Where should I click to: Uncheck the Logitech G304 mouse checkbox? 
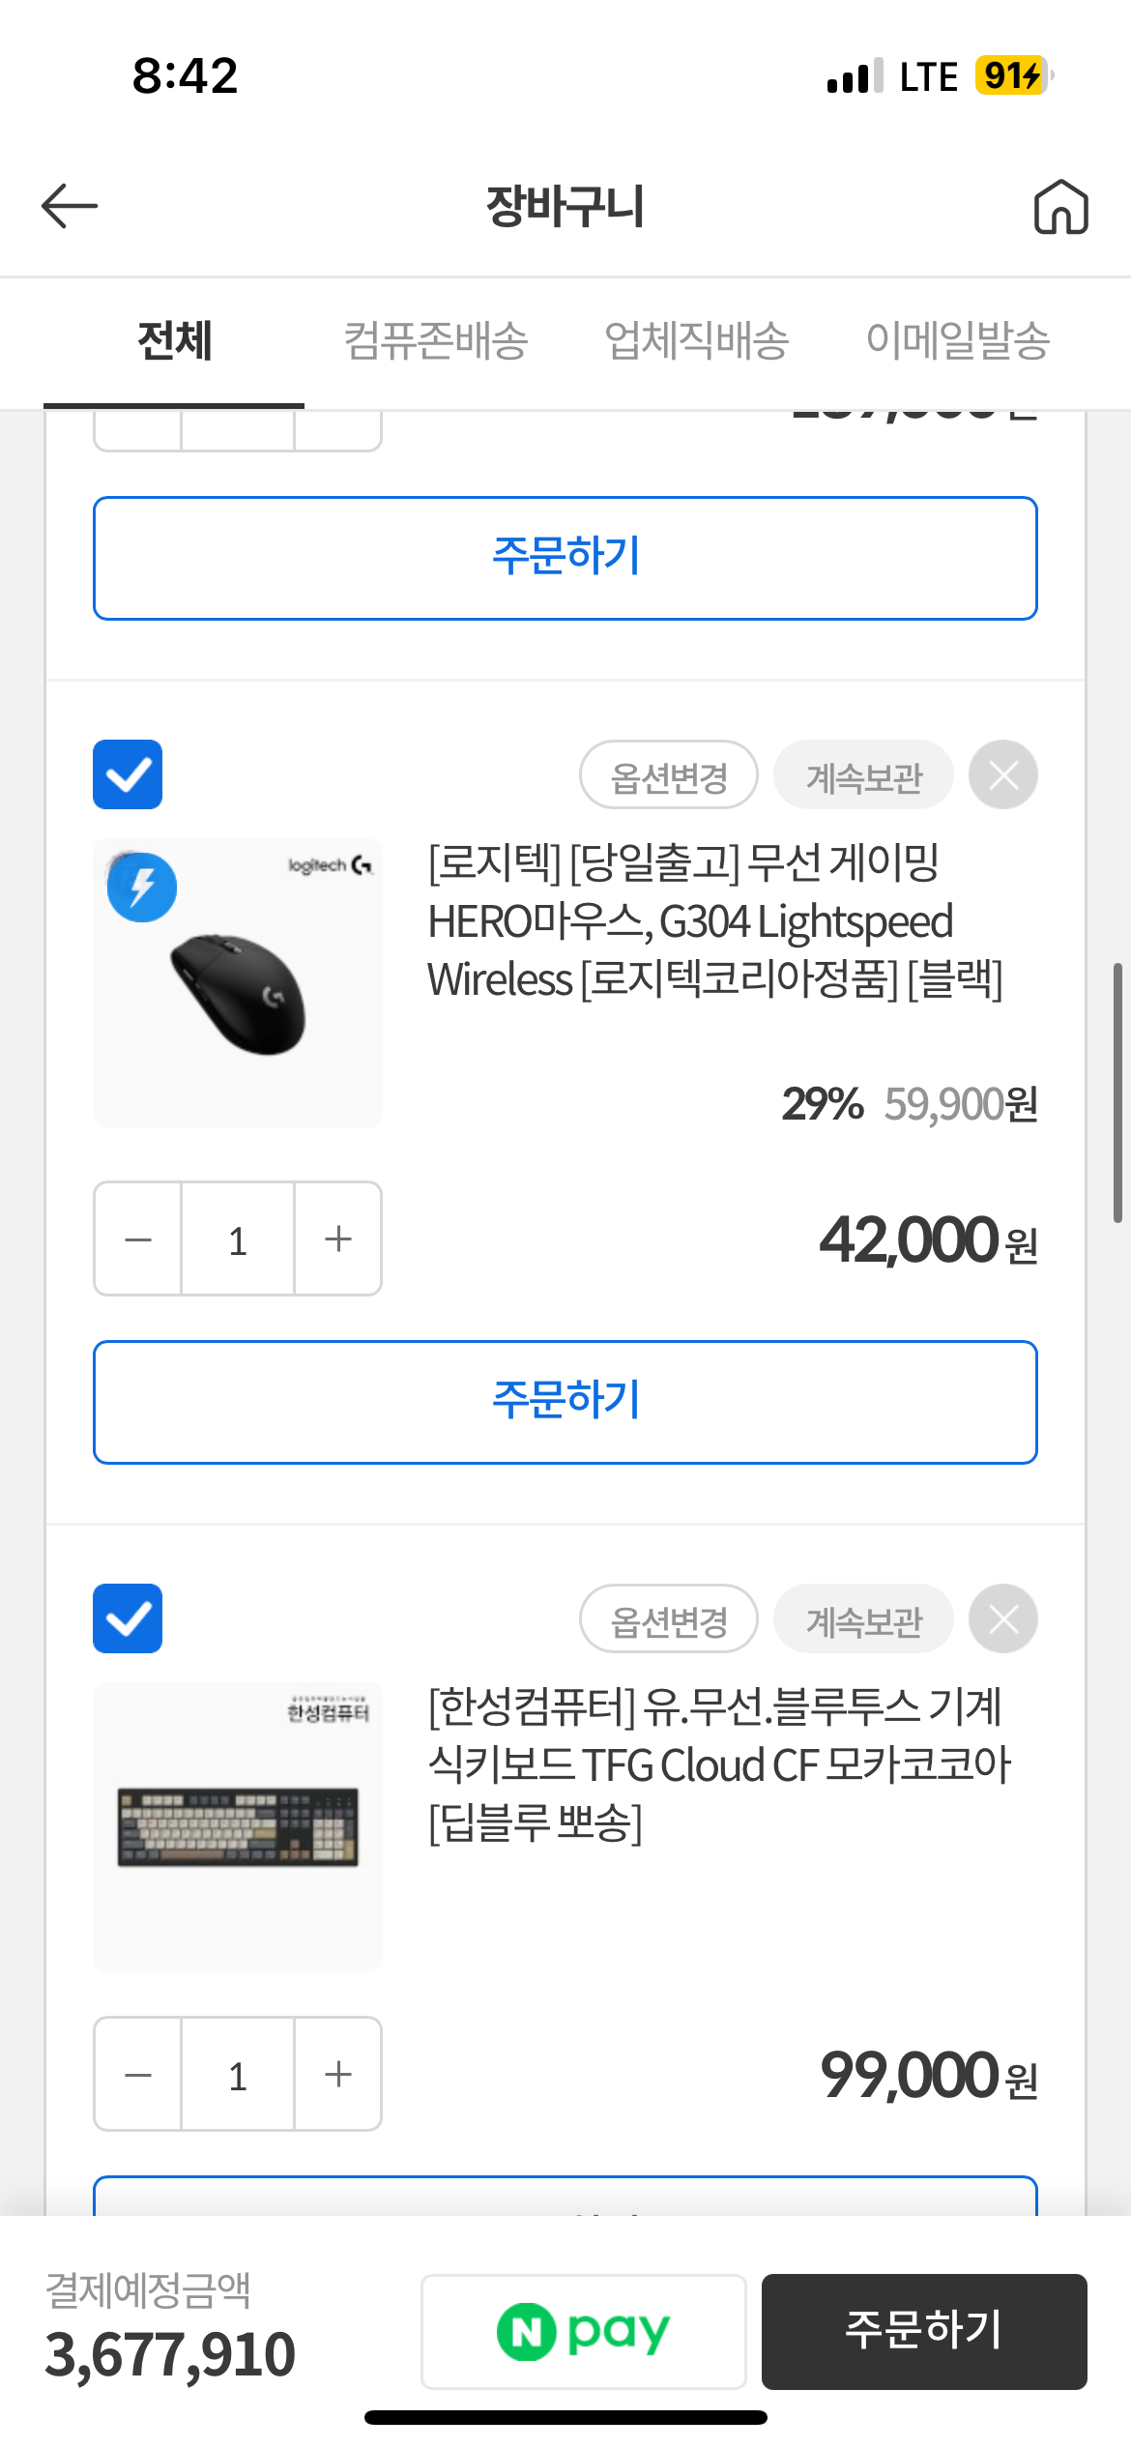(128, 774)
